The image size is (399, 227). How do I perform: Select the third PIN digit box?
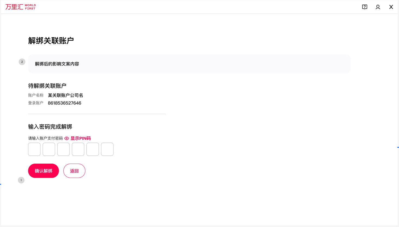63,149
